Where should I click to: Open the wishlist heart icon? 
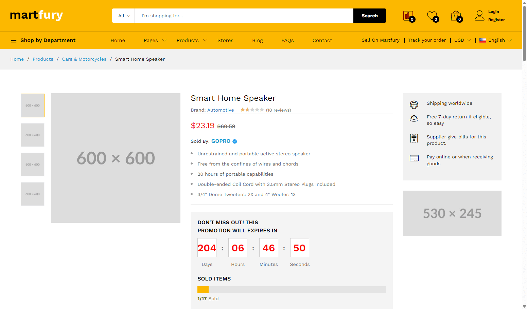click(x=432, y=16)
